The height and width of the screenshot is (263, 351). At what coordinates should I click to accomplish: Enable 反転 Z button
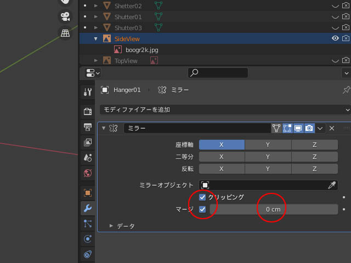[x=315, y=169]
